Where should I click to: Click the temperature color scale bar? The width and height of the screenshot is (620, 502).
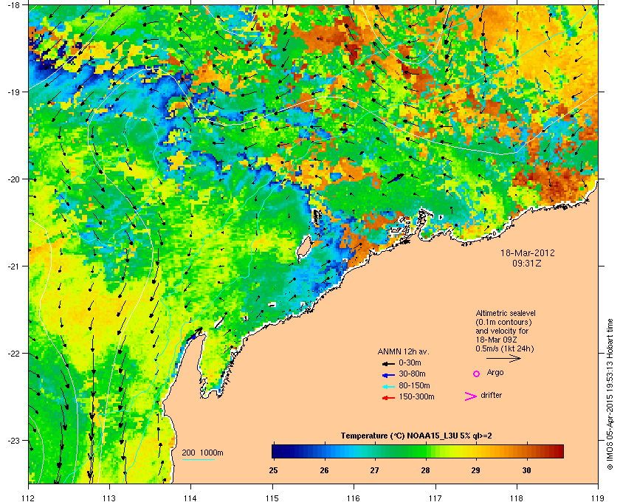(x=418, y=451)
